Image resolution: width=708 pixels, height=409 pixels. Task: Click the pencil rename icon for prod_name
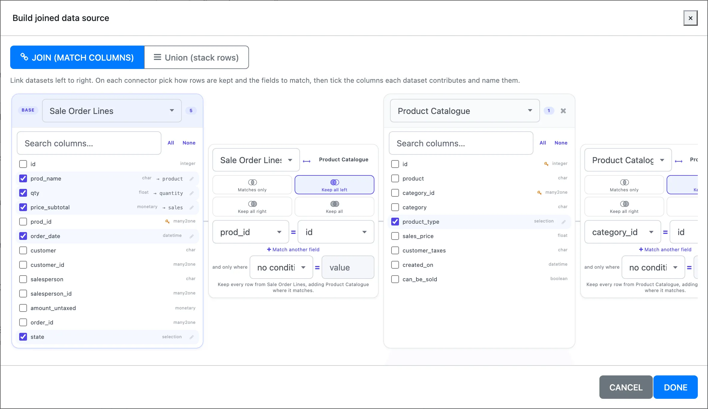(x=191, y=179)
